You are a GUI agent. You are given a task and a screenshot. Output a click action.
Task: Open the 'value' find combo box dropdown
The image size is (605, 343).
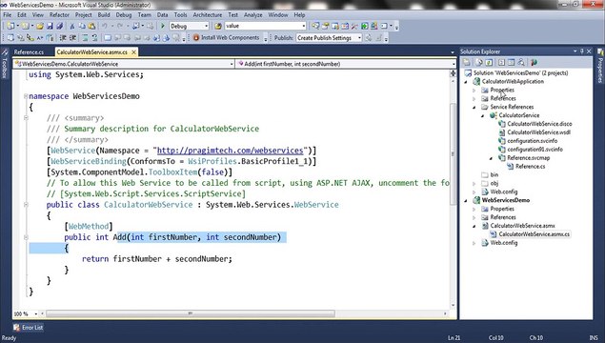pos(304,26)
